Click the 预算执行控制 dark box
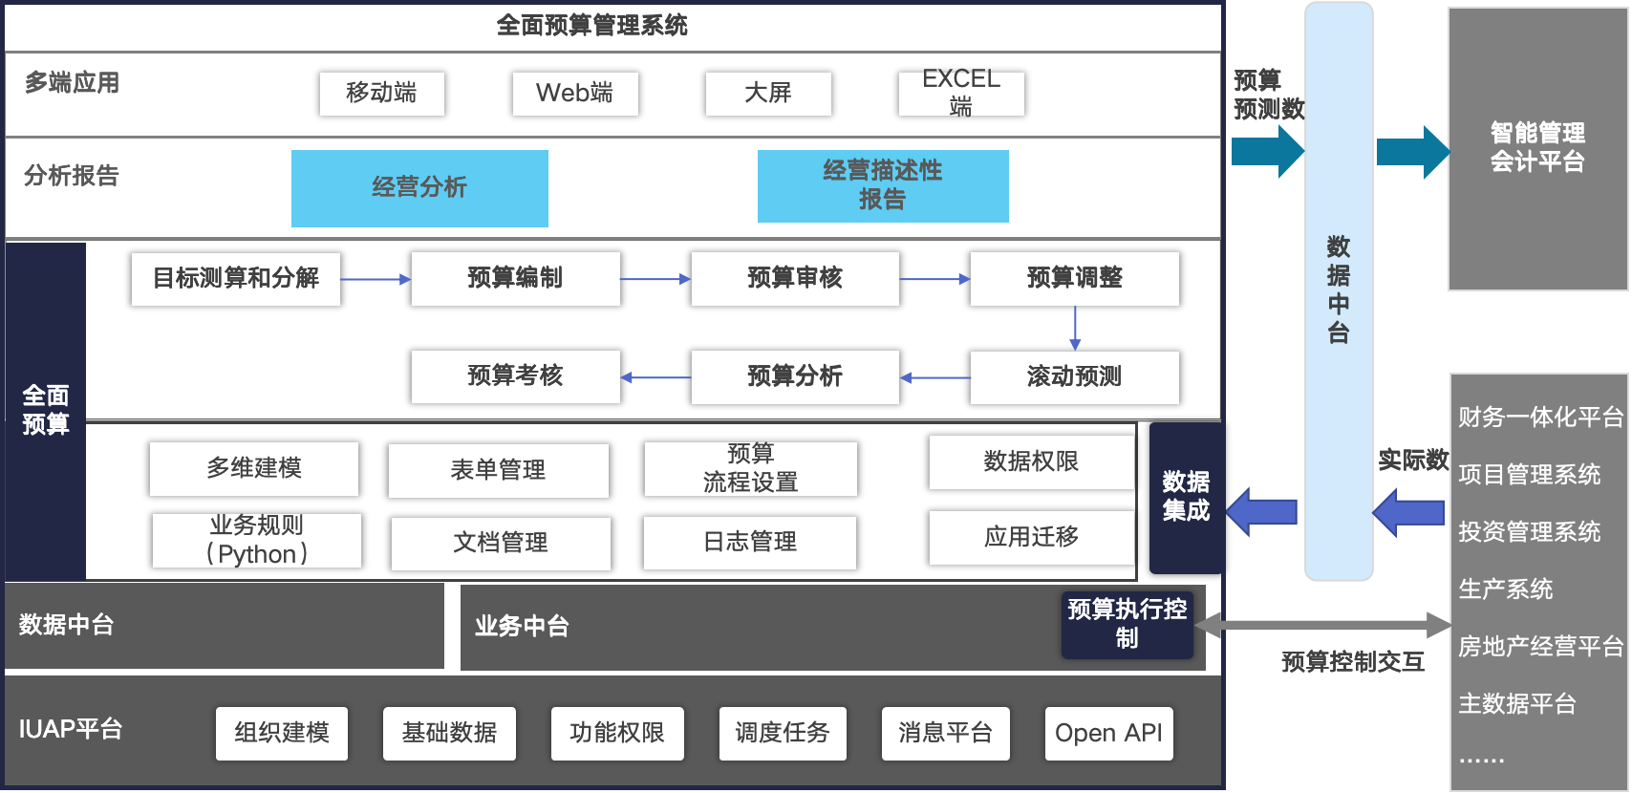This screenshot has width=1632, height=793. click(x=1127, y=625)
